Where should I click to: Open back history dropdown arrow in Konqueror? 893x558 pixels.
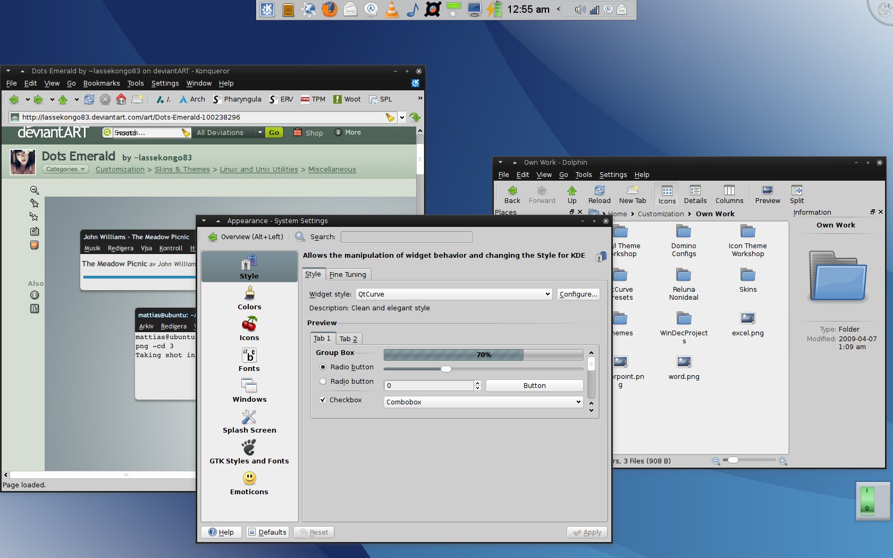28,99
